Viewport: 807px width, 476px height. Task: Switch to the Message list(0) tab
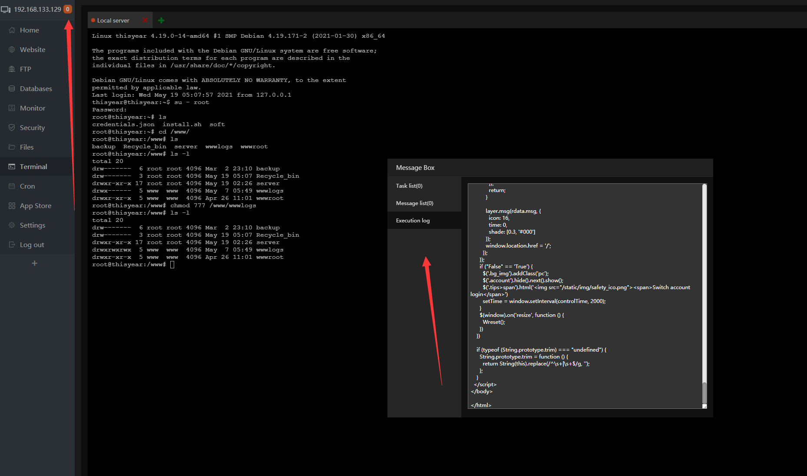click(414, 203)
